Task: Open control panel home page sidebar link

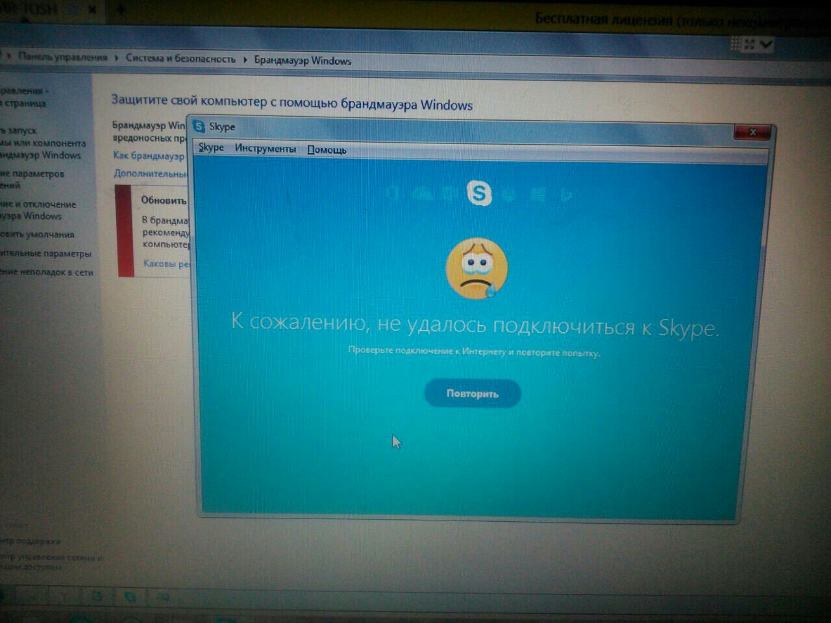Action: (23, 97)
